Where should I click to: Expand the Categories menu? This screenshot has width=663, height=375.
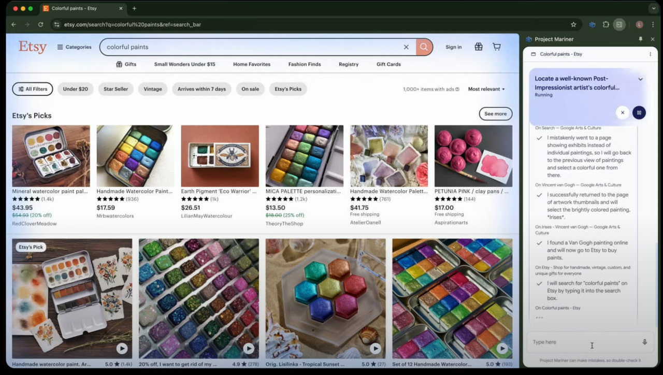[x=74, y=47]
